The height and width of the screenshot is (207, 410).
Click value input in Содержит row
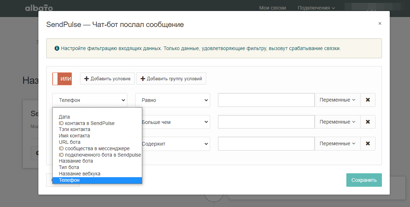pyautogui.click(x=266, y=143)
